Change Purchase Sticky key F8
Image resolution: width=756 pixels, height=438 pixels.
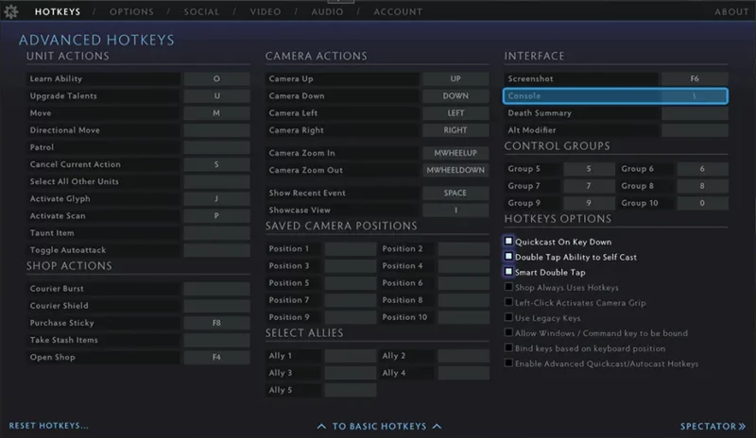pyautogui.click(x=216, y=323)
